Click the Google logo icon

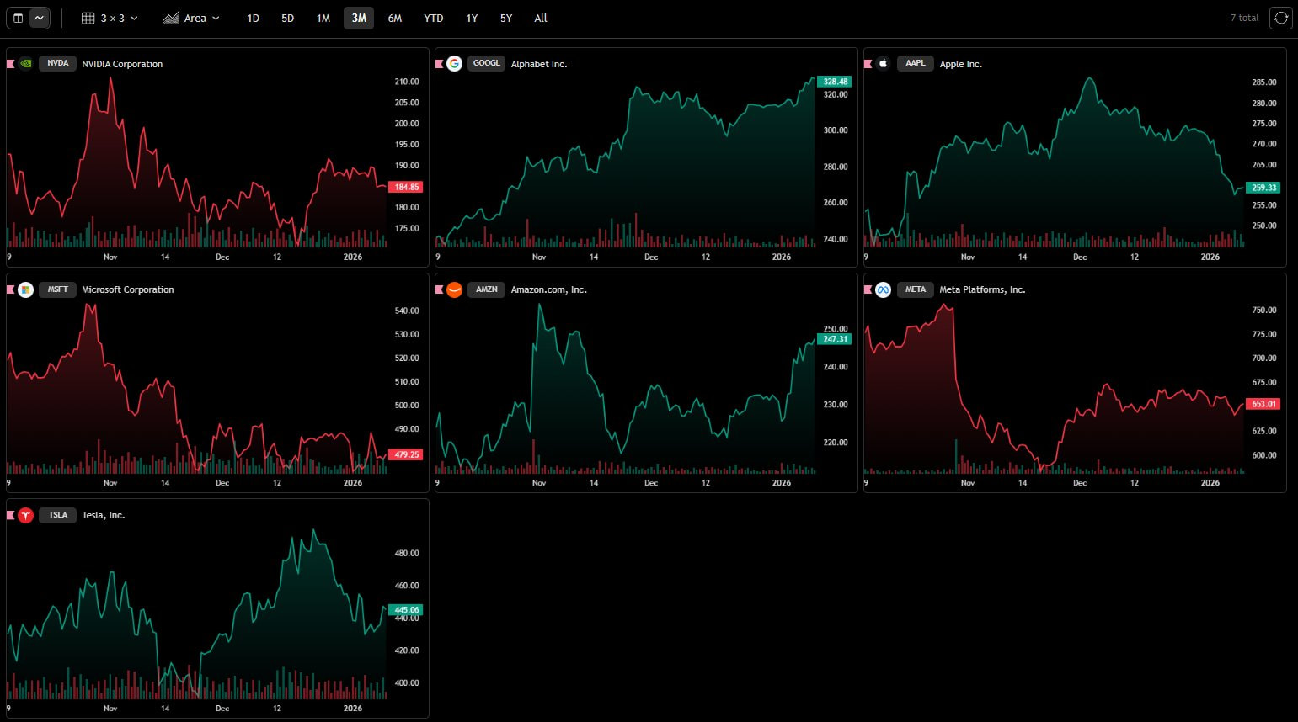click(x=454, y=63)
